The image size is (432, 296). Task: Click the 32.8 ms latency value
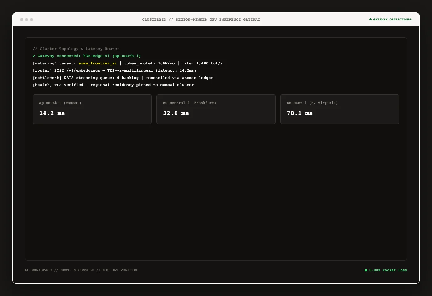tap(176, 113)
